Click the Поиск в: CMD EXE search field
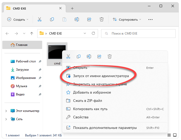This screenshot has height=140, width=181. click(138, 34)
